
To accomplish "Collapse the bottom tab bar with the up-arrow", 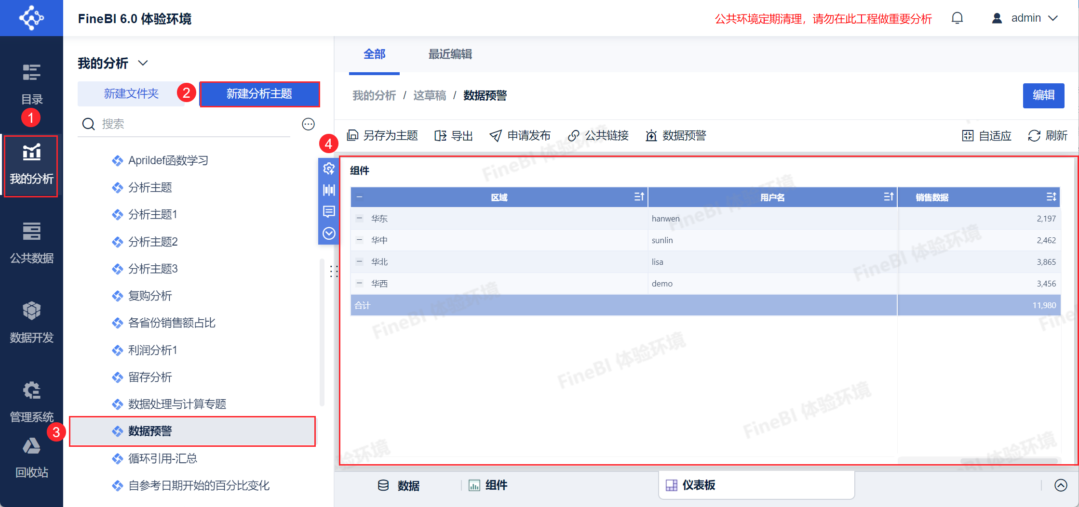I will pyautogui.click(x=1061, y=485).
